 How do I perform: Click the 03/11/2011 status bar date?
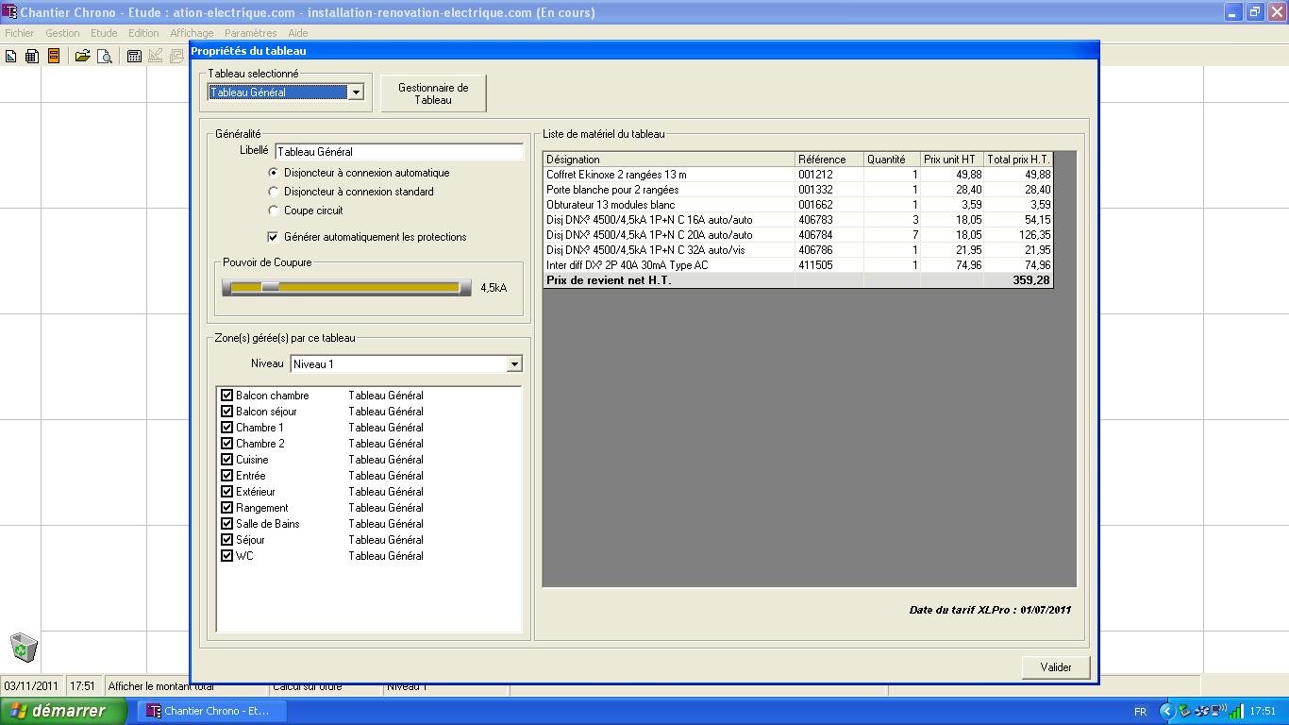(x=31, y=686)
